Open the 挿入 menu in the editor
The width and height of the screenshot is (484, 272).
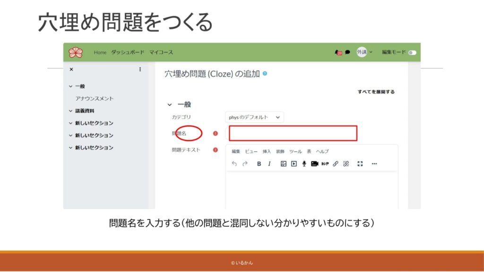(x=267, y=152)
